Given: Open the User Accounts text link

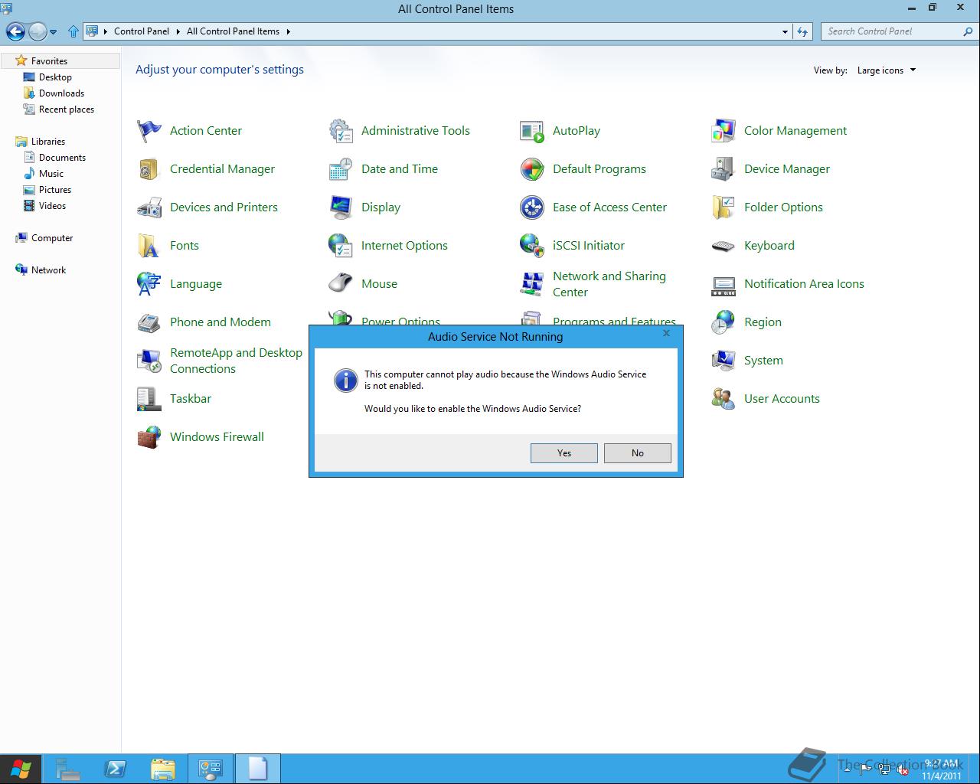Looking at the screenshot, I should click(x=782, y=399).
